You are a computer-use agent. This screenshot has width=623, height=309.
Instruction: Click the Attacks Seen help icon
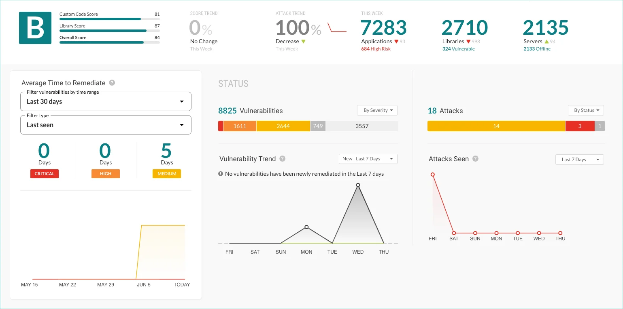point(475,159)
